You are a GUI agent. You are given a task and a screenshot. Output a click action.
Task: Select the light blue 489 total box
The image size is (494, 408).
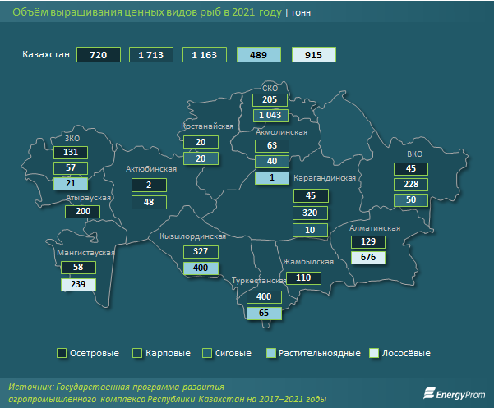point(259,54)
